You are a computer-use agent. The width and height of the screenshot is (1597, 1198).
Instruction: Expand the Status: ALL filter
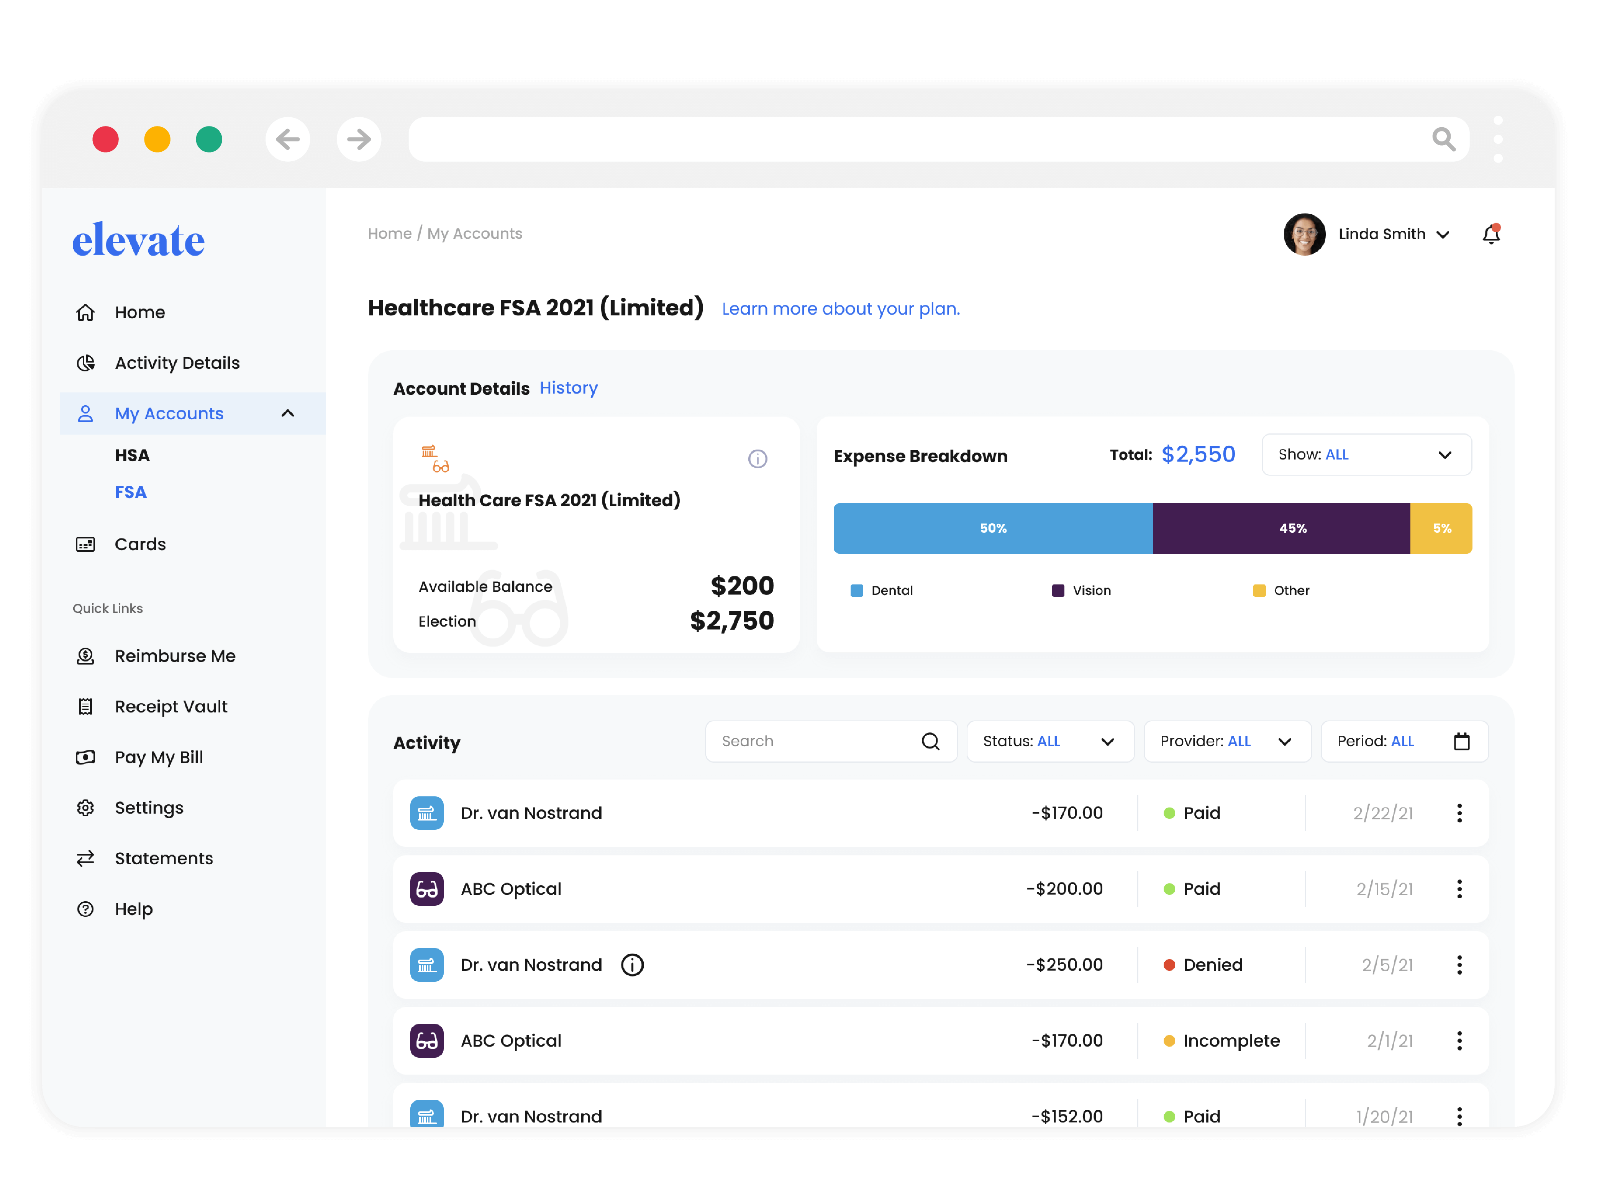pos(1050,742)
